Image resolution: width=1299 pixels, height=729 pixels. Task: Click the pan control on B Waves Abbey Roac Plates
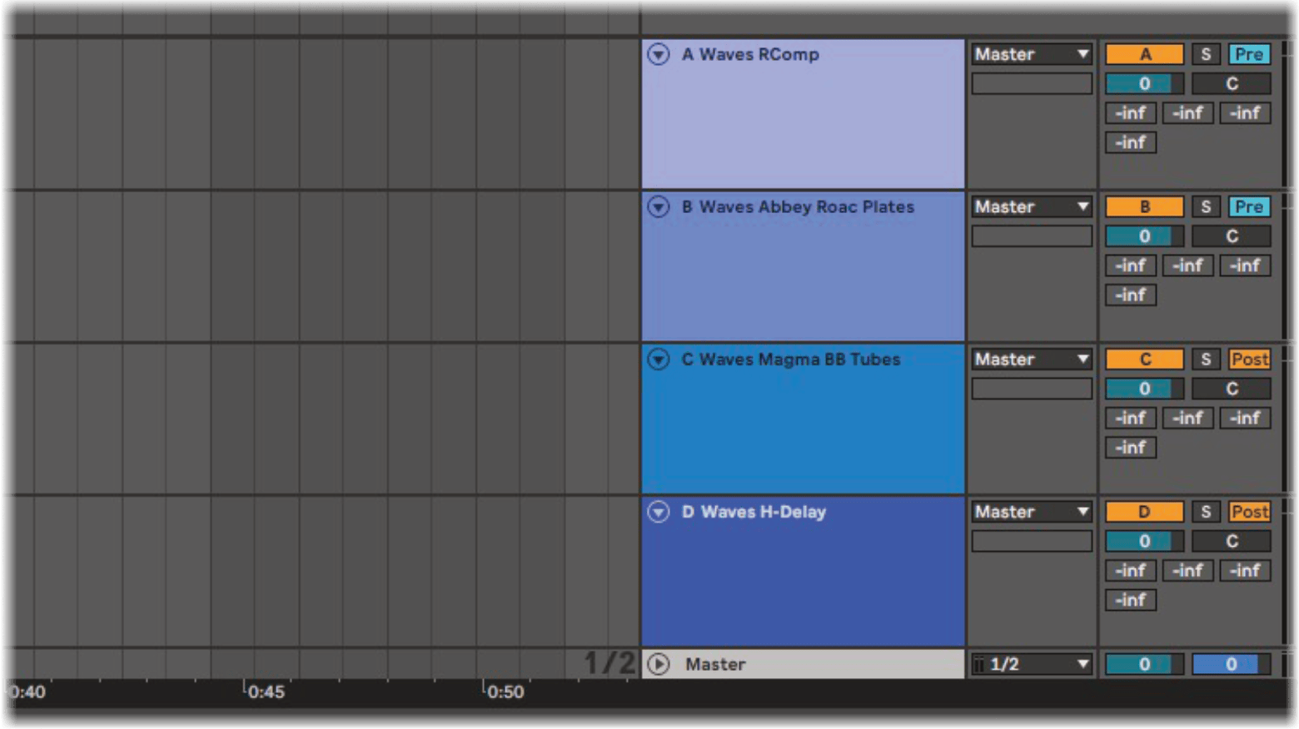coord(1232,236)
